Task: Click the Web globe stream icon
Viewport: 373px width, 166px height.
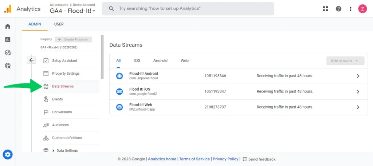Action: click(x=119, y=107)
